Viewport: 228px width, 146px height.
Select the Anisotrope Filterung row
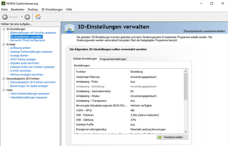(x=129, y=77)
